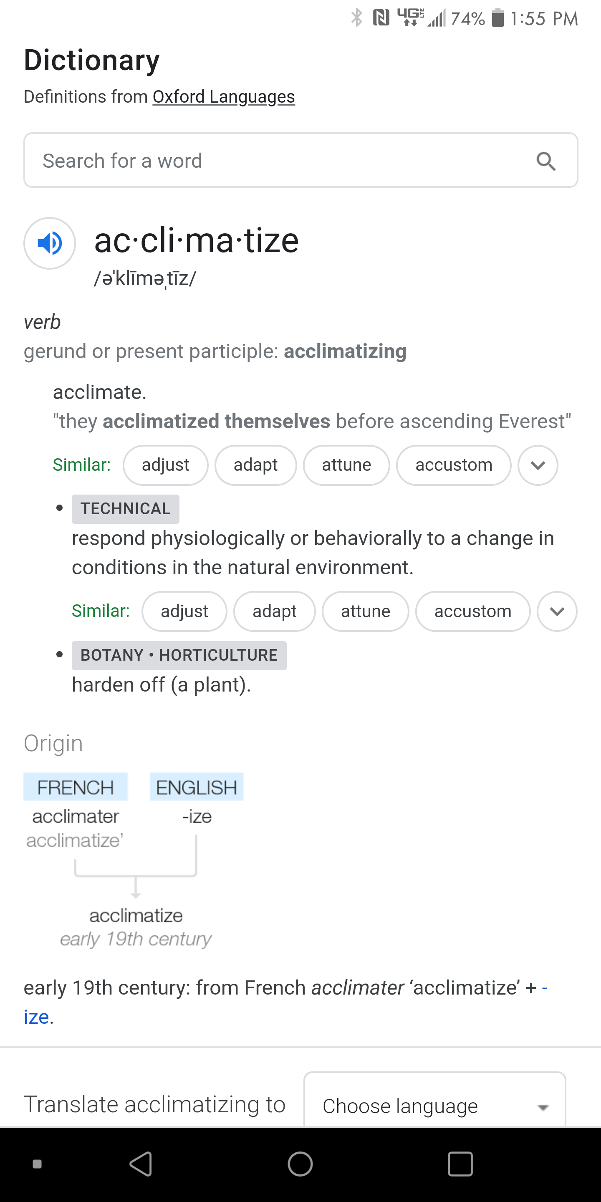Tap the FRENCH origin label

click(76, 787)
